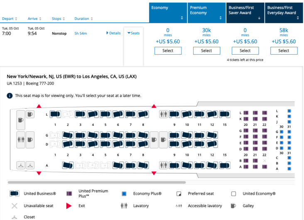
Task: Select the Business/First Saver Award fare
Action: point(245,51)
